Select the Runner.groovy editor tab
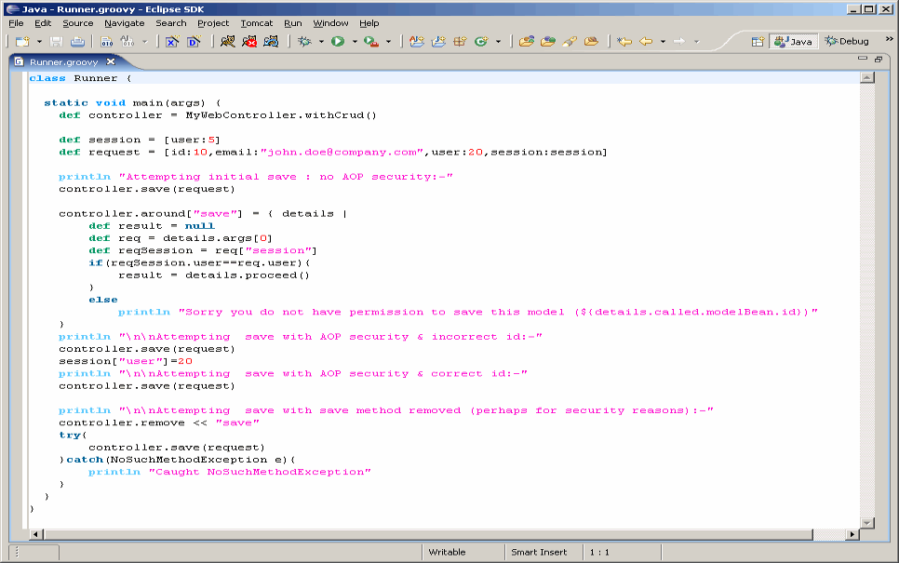899x563 pixels. tap(62, 62)
